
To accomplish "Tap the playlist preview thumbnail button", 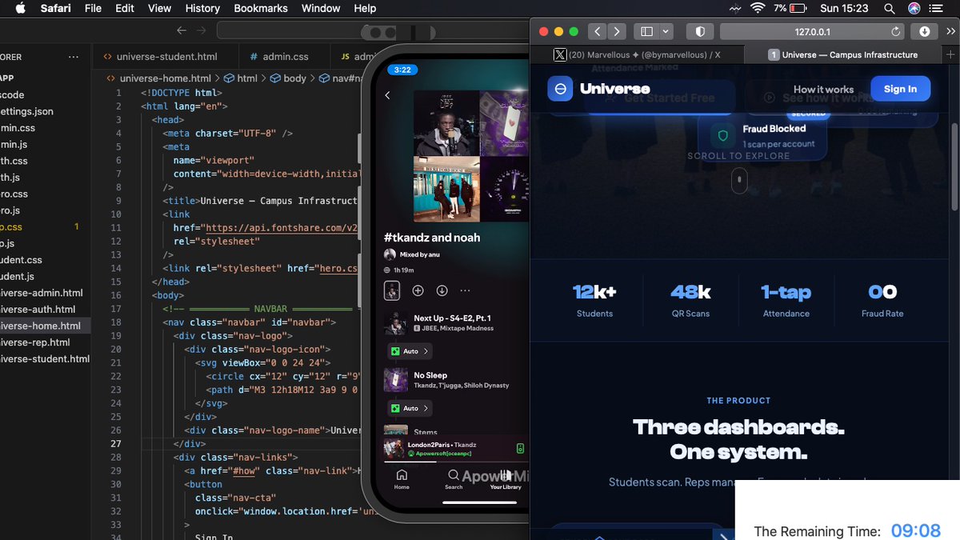I will pyautogui.click(x=392, y=290).
